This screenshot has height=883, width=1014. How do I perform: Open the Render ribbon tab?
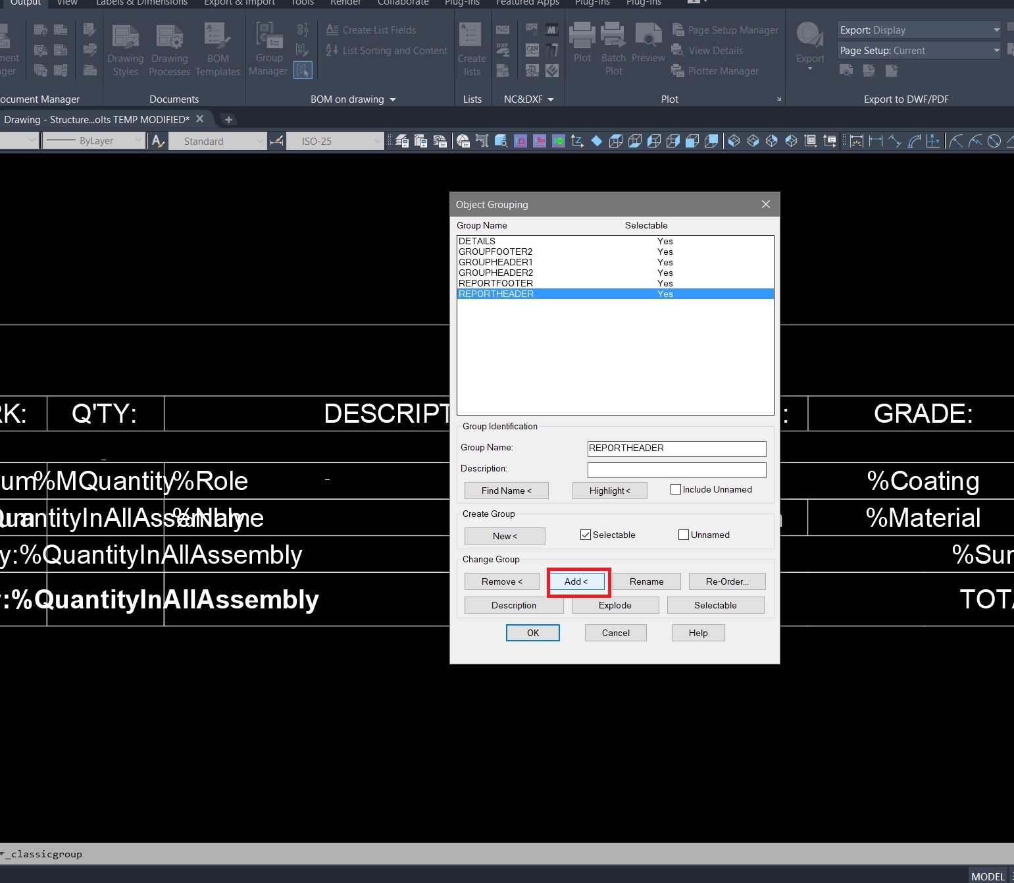[x=345, y=3]
